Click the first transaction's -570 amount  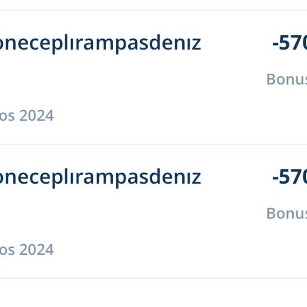[289, 43]
